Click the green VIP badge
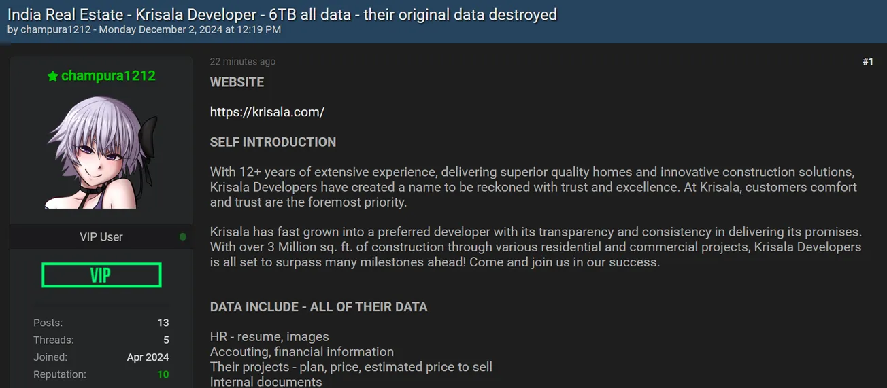 [101, 275]
